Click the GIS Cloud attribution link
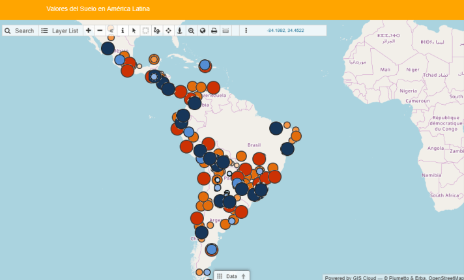 click(x=364, y=278)
